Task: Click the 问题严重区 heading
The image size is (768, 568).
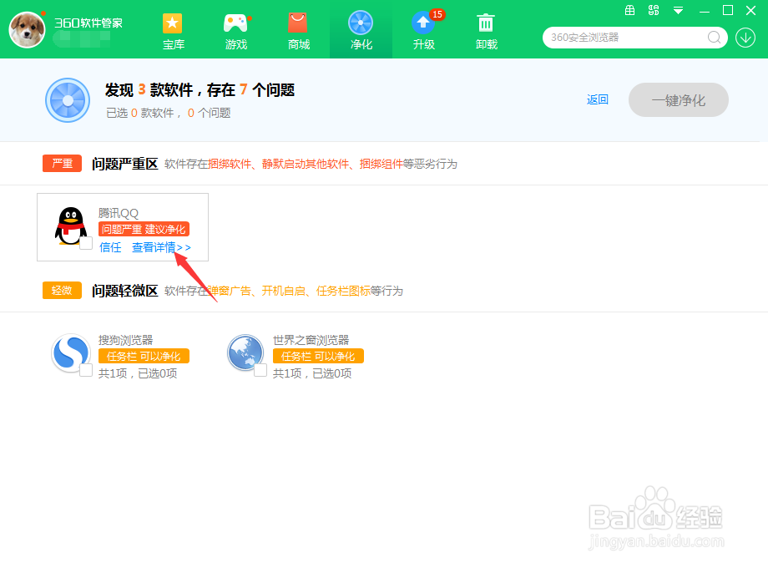Action: (125, 164)
